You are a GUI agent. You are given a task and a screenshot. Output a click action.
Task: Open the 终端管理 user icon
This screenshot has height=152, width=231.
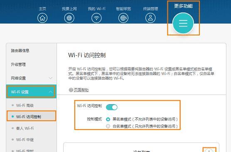[150, 18]
